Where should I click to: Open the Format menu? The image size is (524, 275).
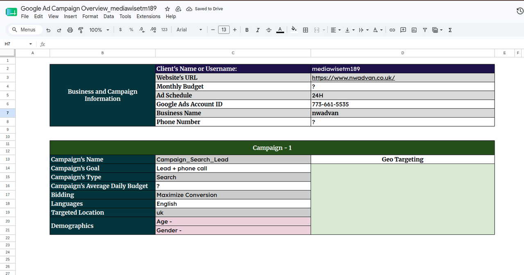click(x=90, y=16)
